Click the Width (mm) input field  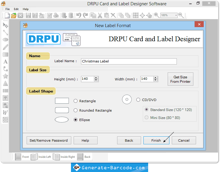click(147, 79)
